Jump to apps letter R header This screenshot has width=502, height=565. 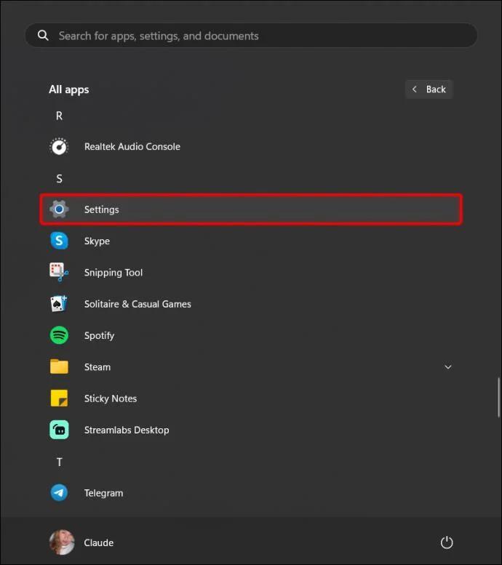click(59, 116)
